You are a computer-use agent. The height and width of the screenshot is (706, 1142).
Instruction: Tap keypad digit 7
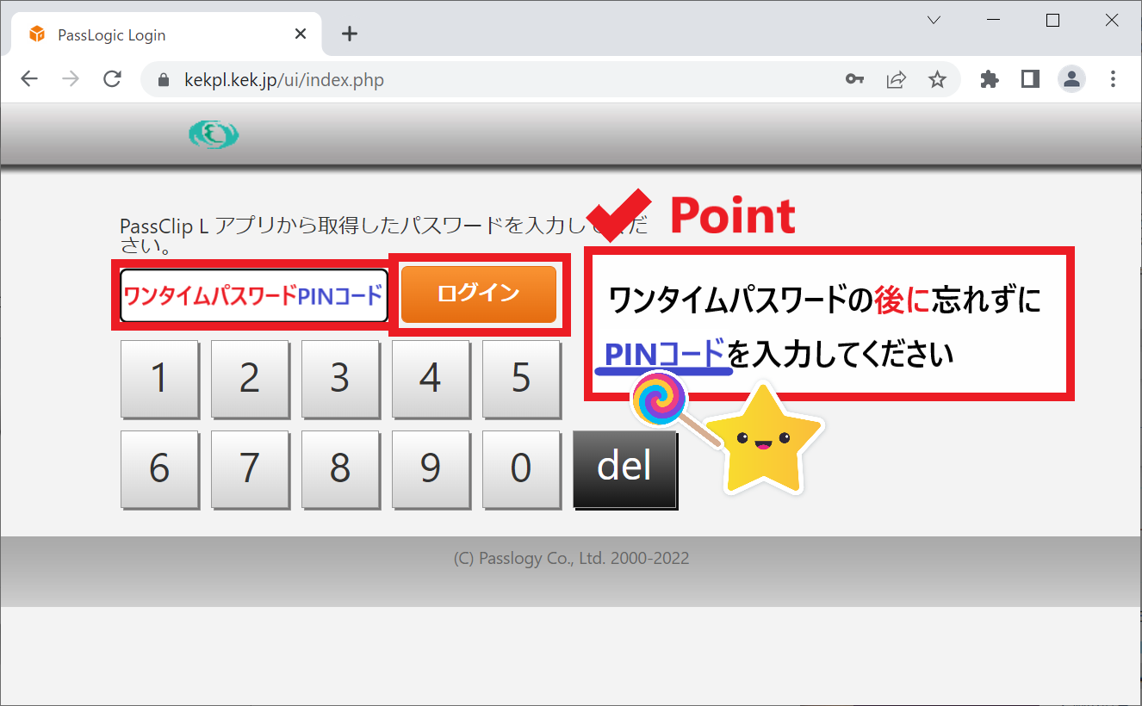click(250, 469)
